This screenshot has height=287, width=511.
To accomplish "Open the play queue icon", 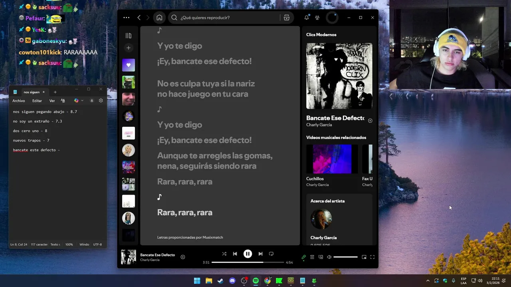I will [312, 257].
